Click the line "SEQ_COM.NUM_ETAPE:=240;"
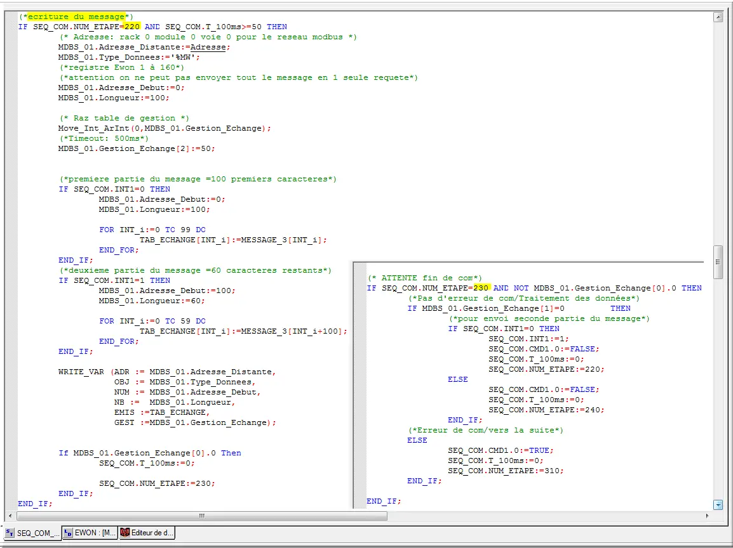733x548 pixels. coord(546,410)
